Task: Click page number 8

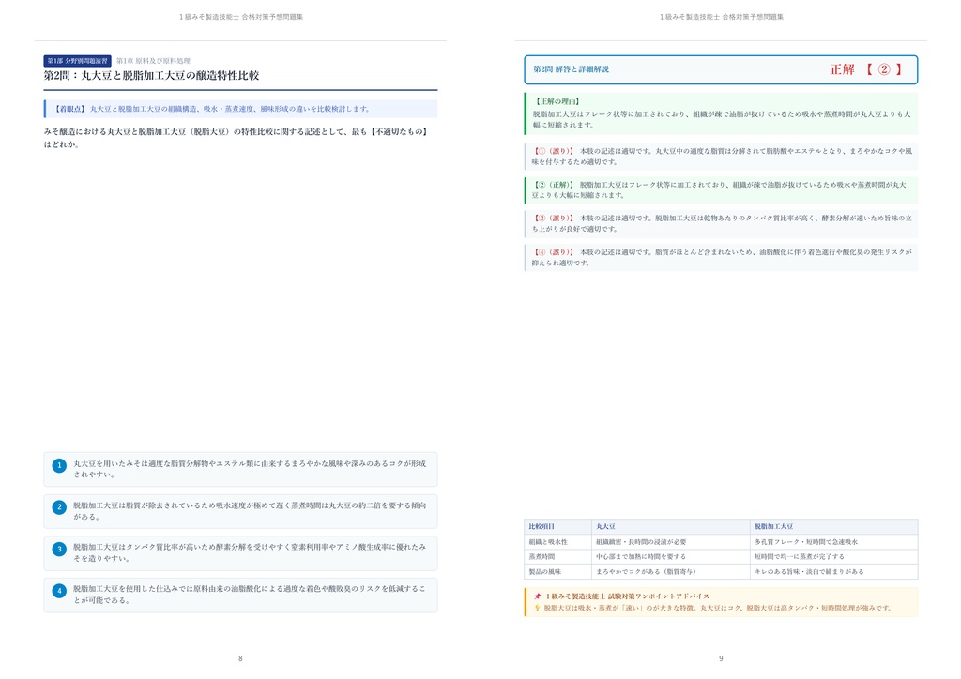Action: click(x=240, y=658)
